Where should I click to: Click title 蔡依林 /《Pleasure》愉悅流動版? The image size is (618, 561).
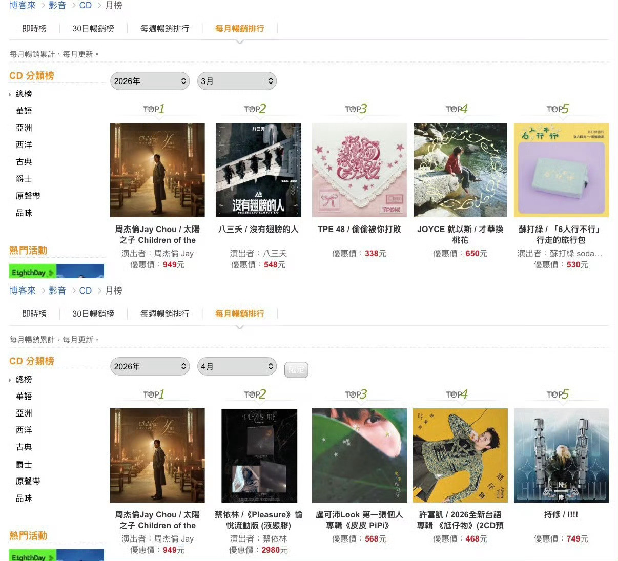(258, 520)
